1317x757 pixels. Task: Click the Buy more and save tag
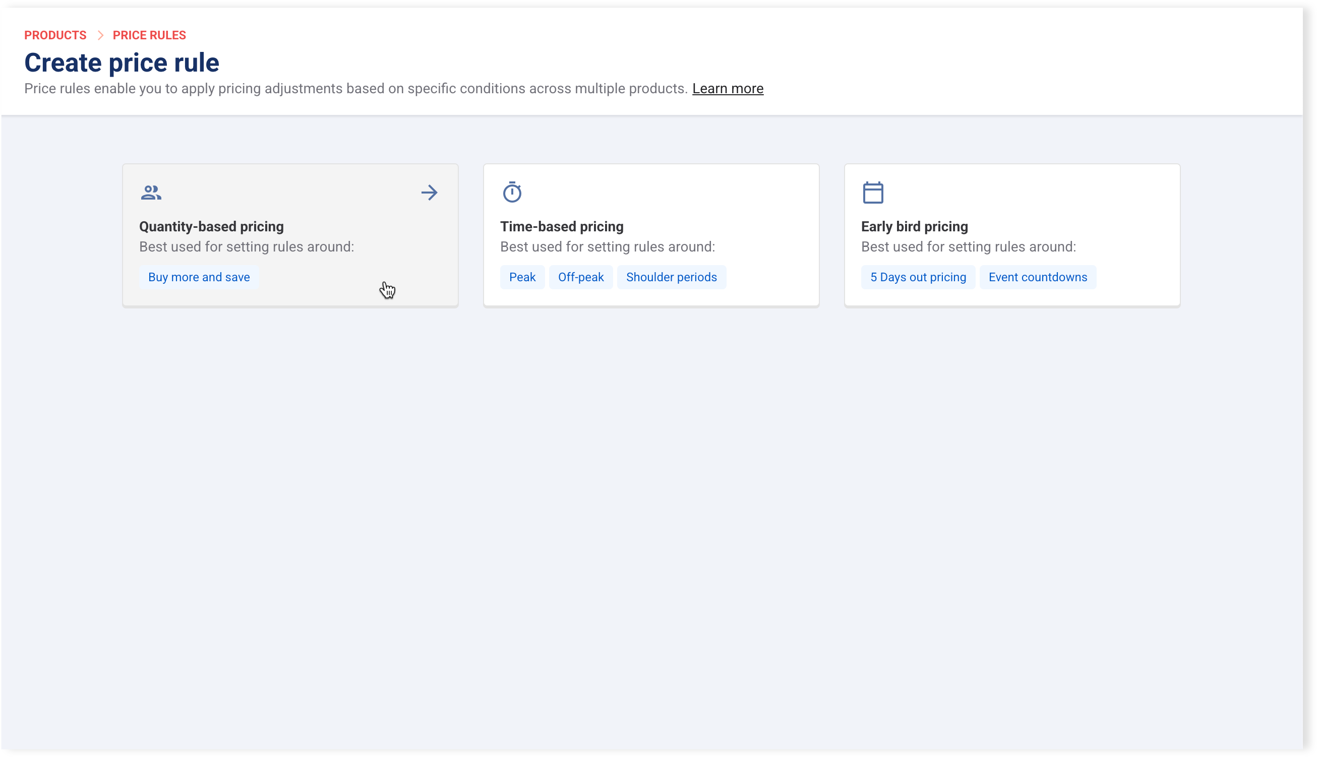(x=199, y=277)
